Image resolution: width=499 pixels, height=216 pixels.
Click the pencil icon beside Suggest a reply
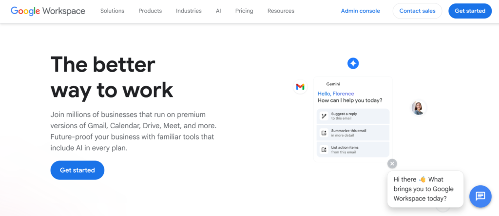pos(324,116)
